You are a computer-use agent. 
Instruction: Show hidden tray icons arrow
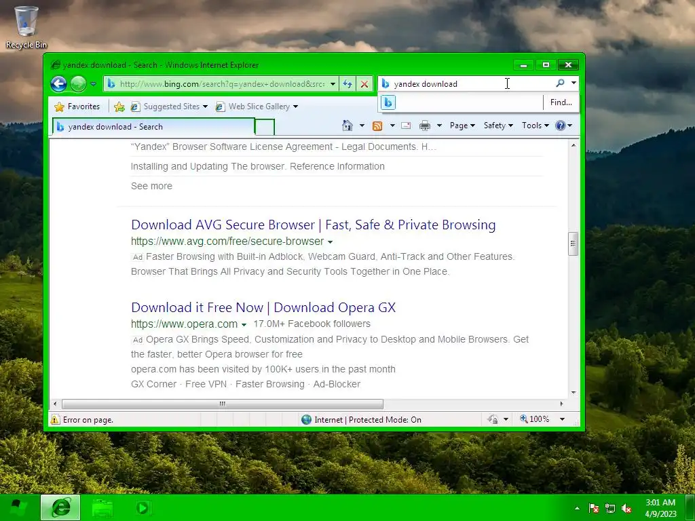pos(577,508)
